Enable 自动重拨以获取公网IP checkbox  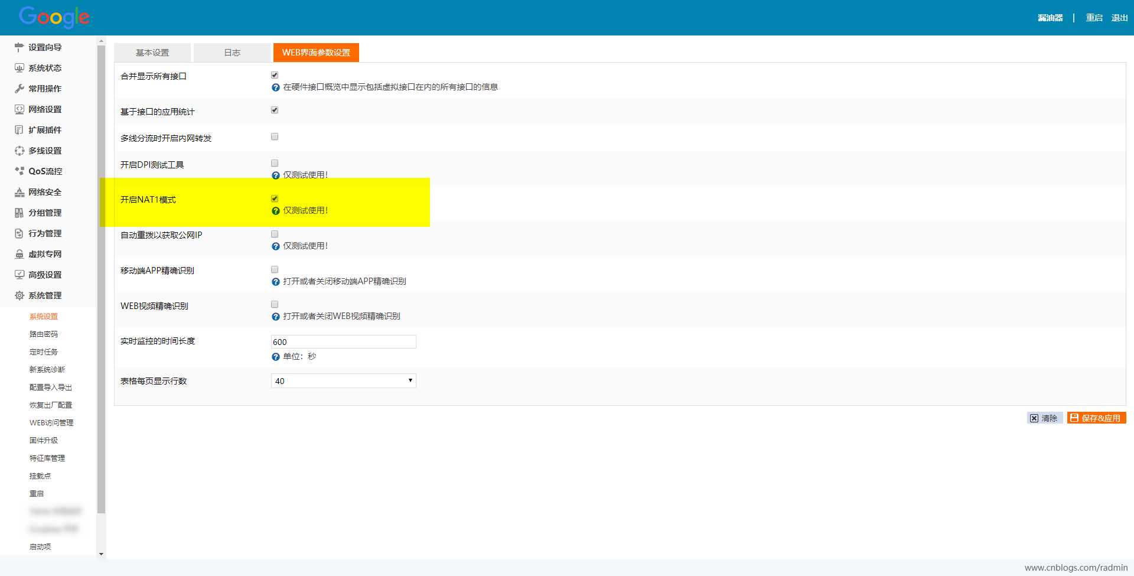(275, 234)
